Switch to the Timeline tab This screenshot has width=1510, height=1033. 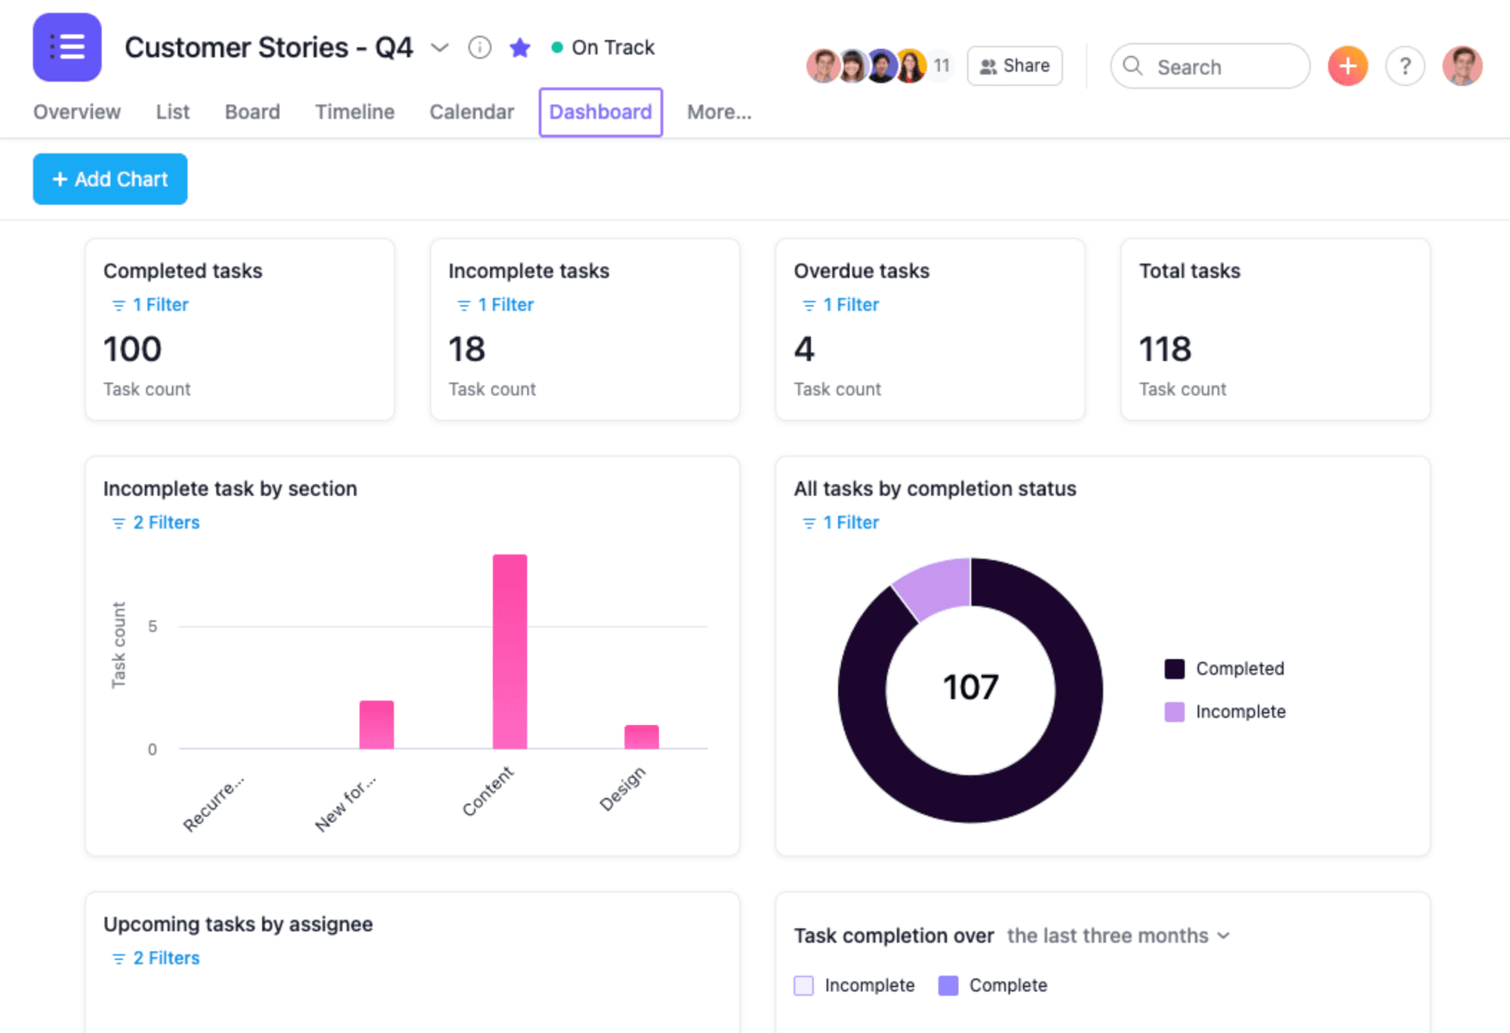pyautogui.click(x=354, y=112)
